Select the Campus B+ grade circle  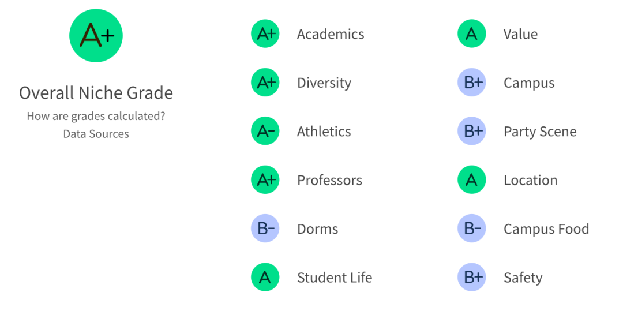[x=472, y=83]
